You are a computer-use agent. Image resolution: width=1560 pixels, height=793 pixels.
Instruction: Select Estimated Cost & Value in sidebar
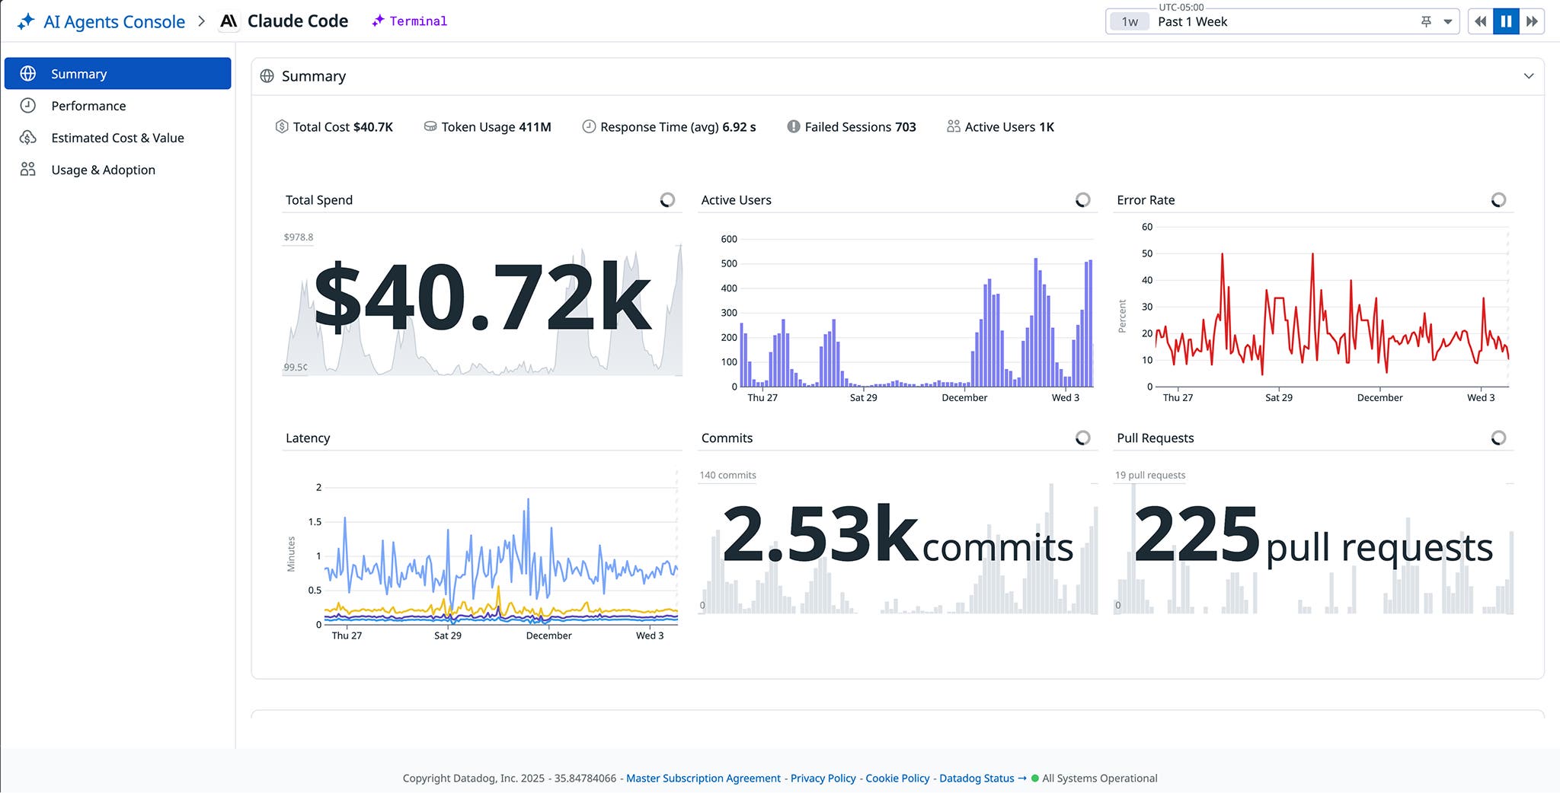[x=117, y=138]
